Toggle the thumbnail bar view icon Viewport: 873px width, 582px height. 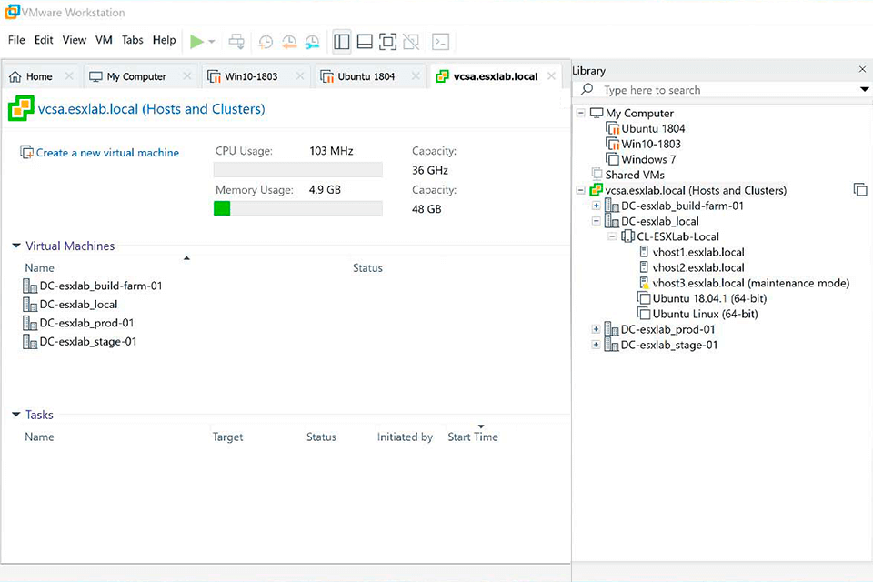(365, 42)
